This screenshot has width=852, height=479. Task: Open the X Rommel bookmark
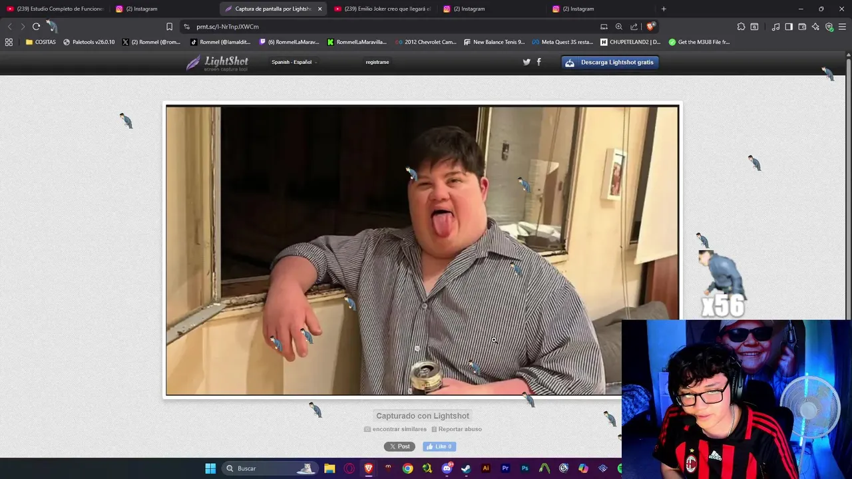point(151,42)
